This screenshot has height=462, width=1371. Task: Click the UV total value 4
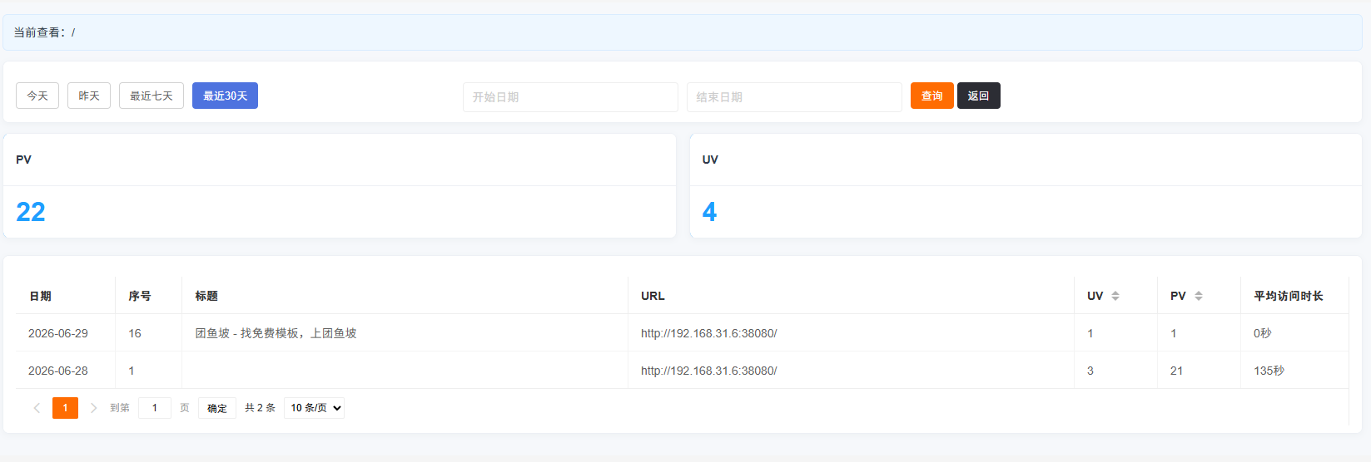click(709, 212)
